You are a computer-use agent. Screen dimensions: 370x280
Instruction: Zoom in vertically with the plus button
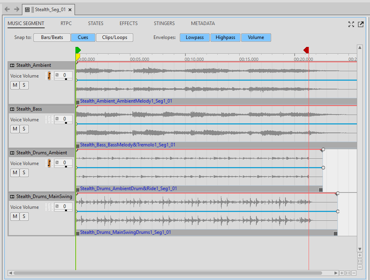click(x=360, y=255)
